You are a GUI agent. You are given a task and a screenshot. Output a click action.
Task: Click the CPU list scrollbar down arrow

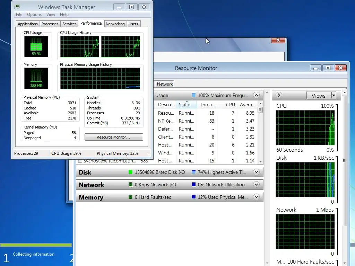[260, 161]
